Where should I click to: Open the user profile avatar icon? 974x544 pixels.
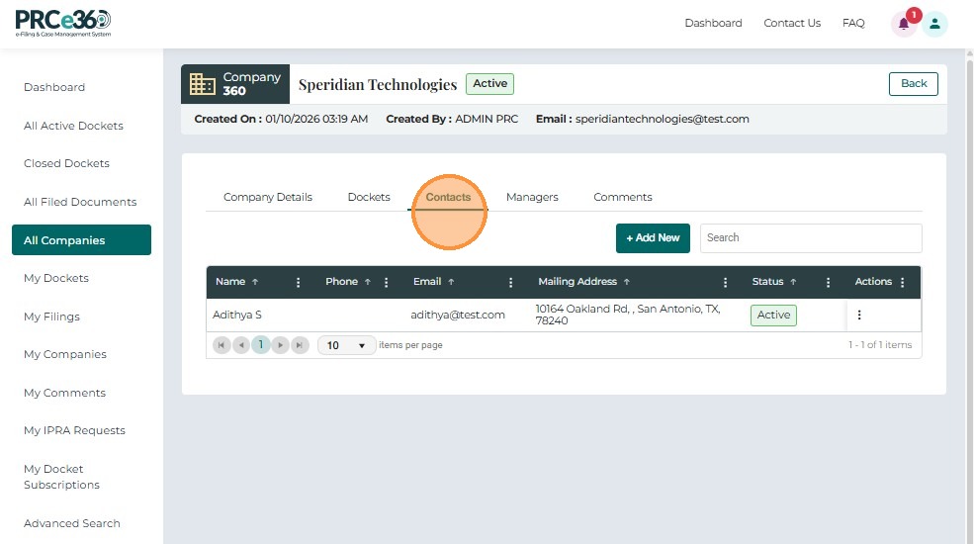click(934, 24)
